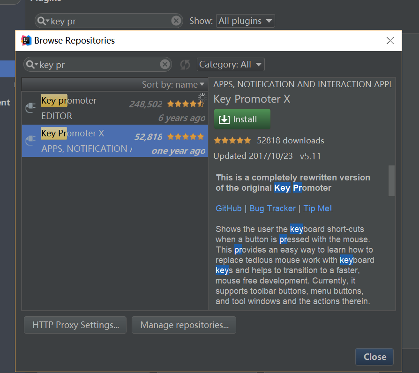Click inside the Browse Repositories search field
The width and height of the screenshot is (419, 373).
tap(99, 64)
